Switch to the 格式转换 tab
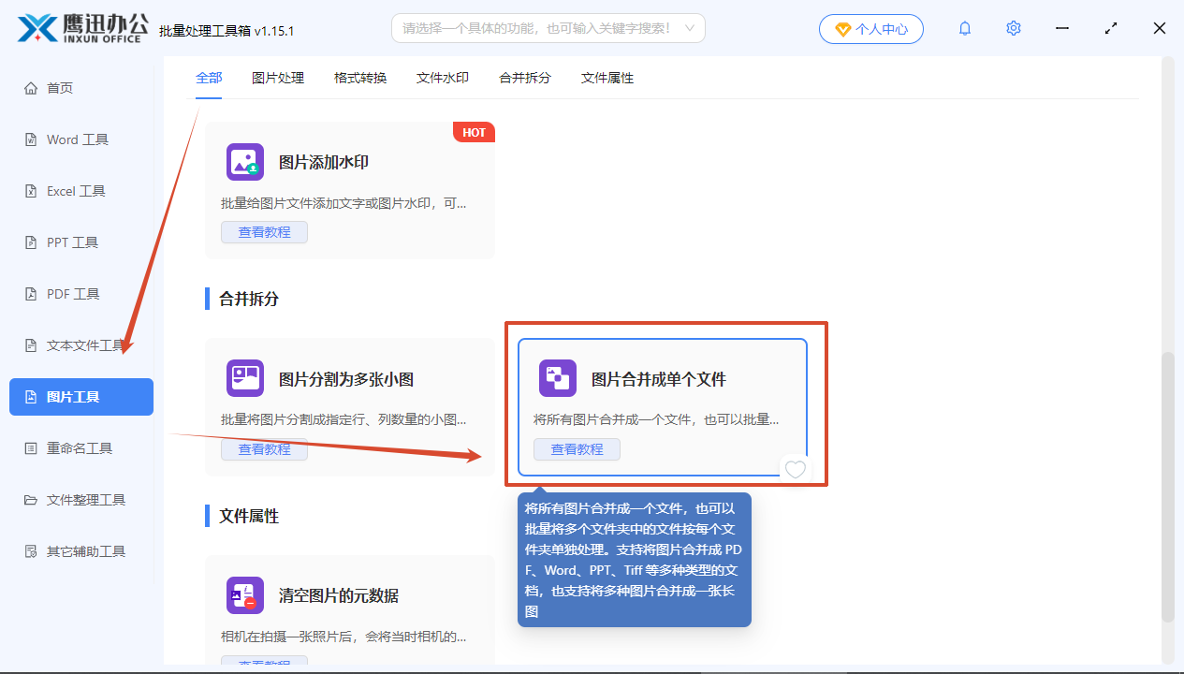The height and width of the screenshot is (674, 1184). (x=360, y=78)
